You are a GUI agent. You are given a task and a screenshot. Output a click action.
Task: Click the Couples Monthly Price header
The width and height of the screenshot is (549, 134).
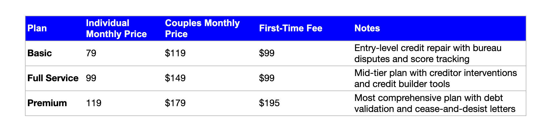click(202, 28)
